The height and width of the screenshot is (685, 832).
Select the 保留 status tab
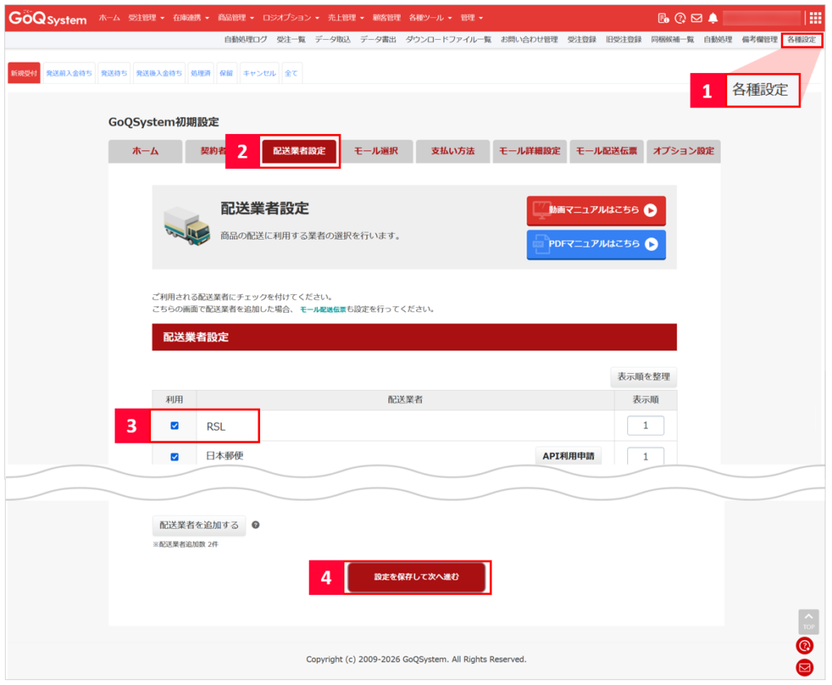pos(227,73)
